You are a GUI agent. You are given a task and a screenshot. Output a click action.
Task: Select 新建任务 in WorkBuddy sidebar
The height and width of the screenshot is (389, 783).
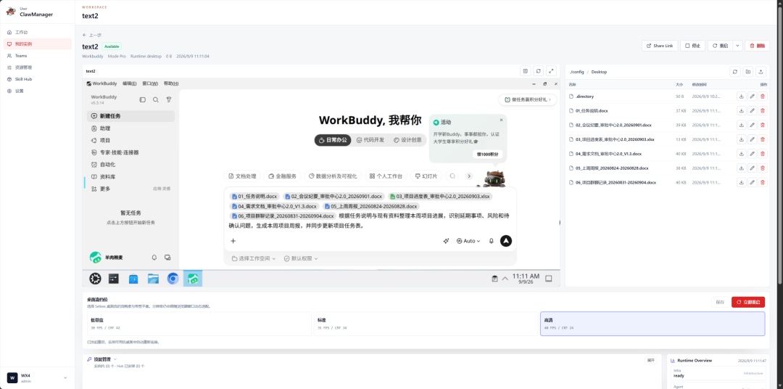coord(130,116)
